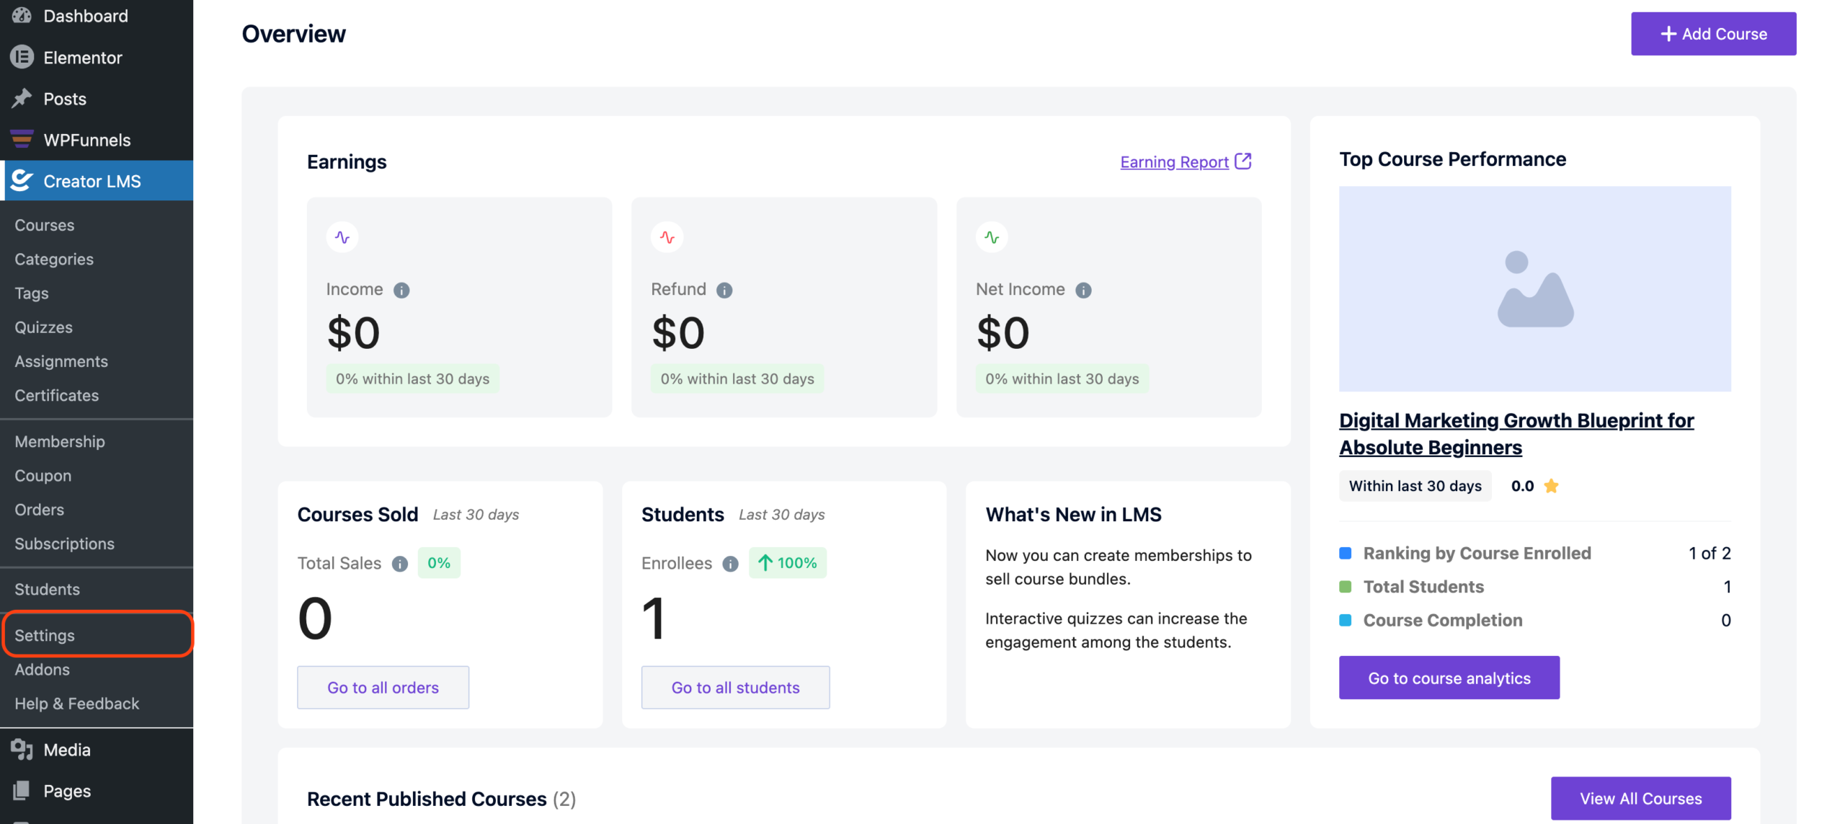Click the Net Income info icon

coord(1082,290)
